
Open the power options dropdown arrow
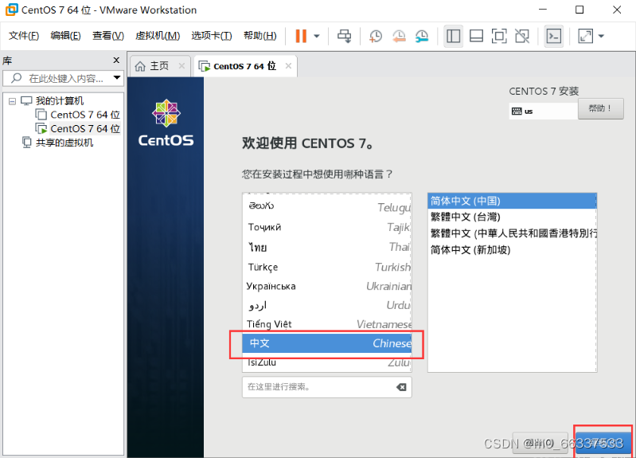pyautogui.click(x=317, y=36)
